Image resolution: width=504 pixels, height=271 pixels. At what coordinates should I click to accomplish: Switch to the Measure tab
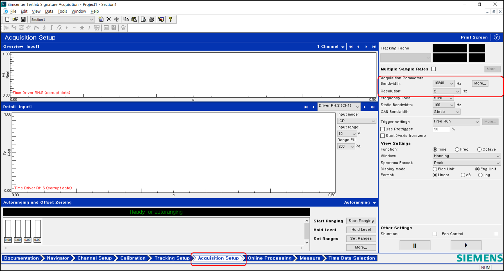click(310, 258)
